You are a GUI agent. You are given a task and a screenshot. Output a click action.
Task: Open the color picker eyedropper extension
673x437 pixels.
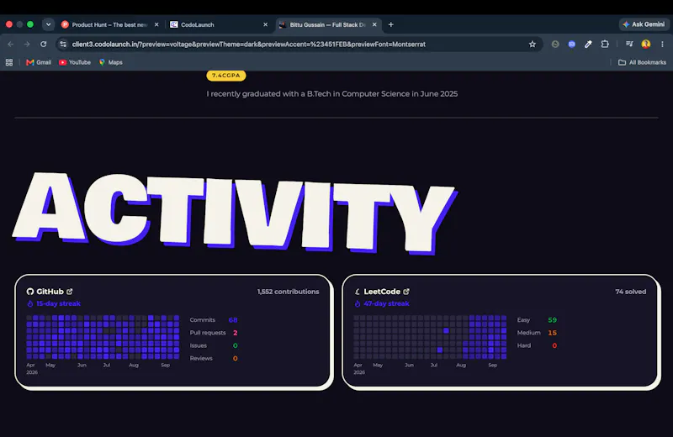(x=588, y=45)
